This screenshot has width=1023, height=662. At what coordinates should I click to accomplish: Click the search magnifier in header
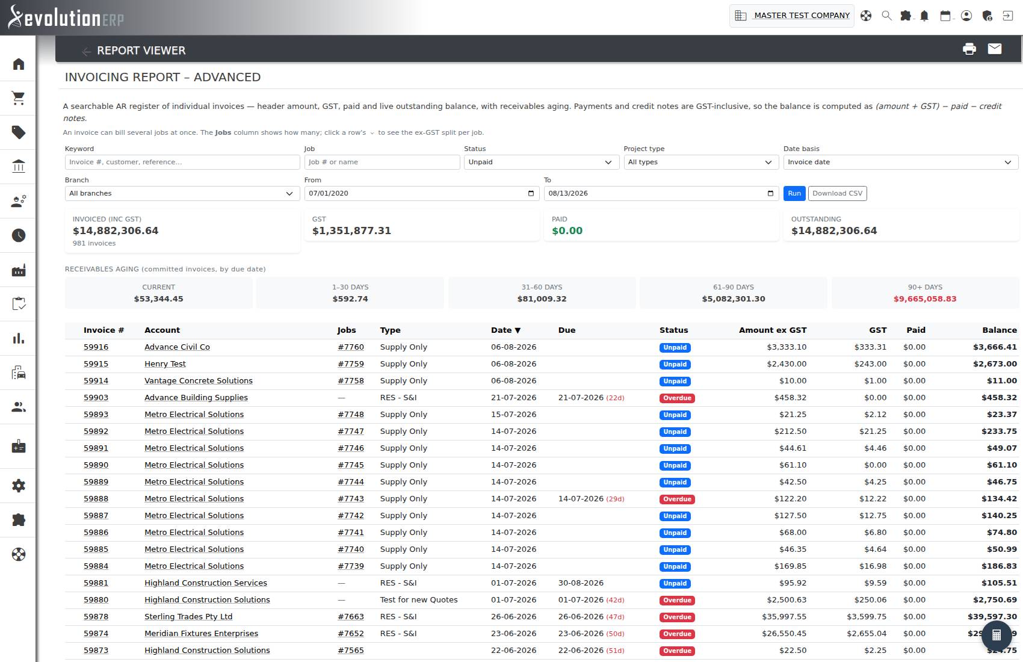(886, 16)
